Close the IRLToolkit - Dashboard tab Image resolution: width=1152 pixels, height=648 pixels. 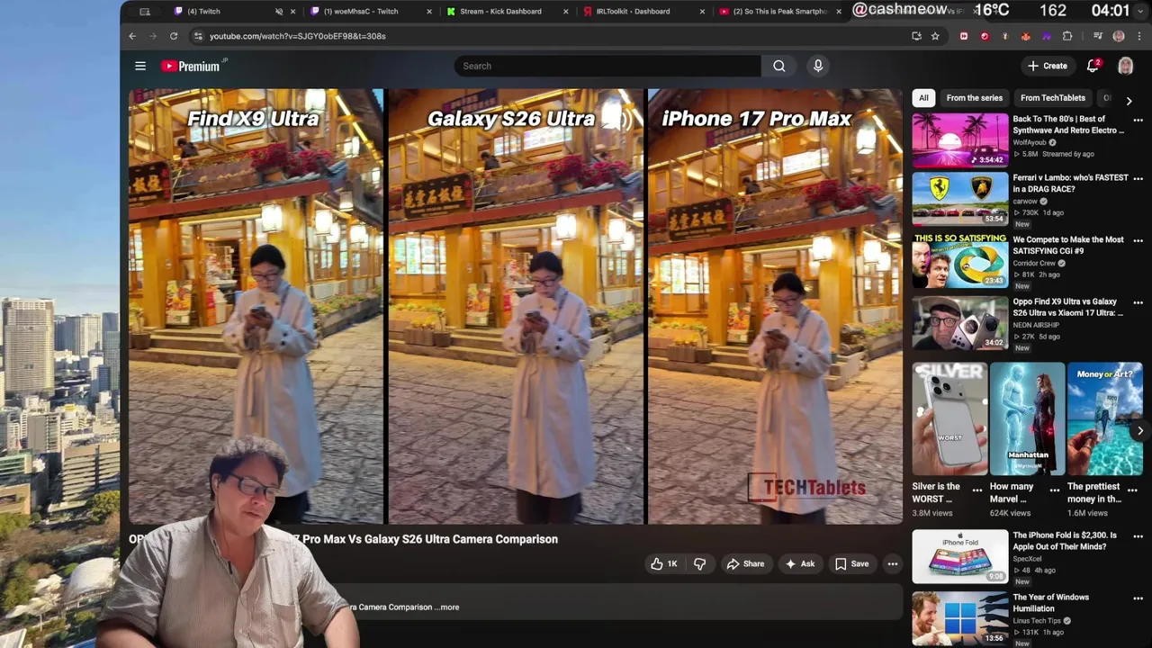[x=702, y=12]
